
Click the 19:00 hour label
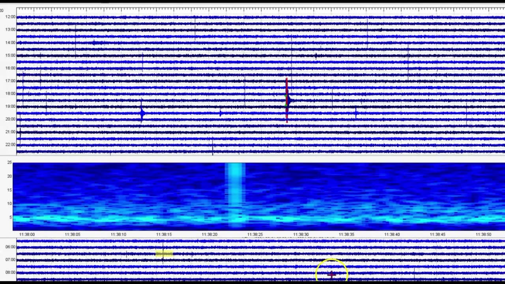click(x=11, y=106)
